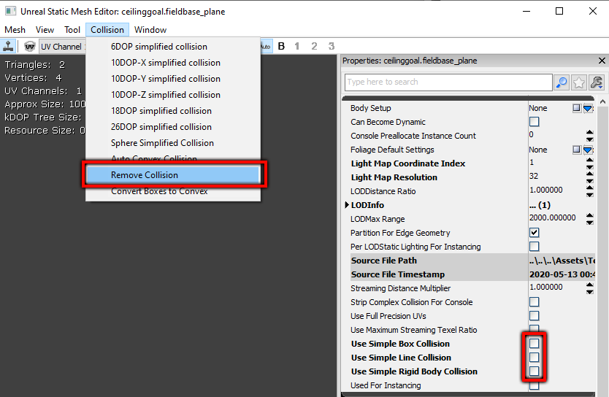Choose 10DOP-Y simplified collision
Screen dimensions: 609x397
pos(173,79)
